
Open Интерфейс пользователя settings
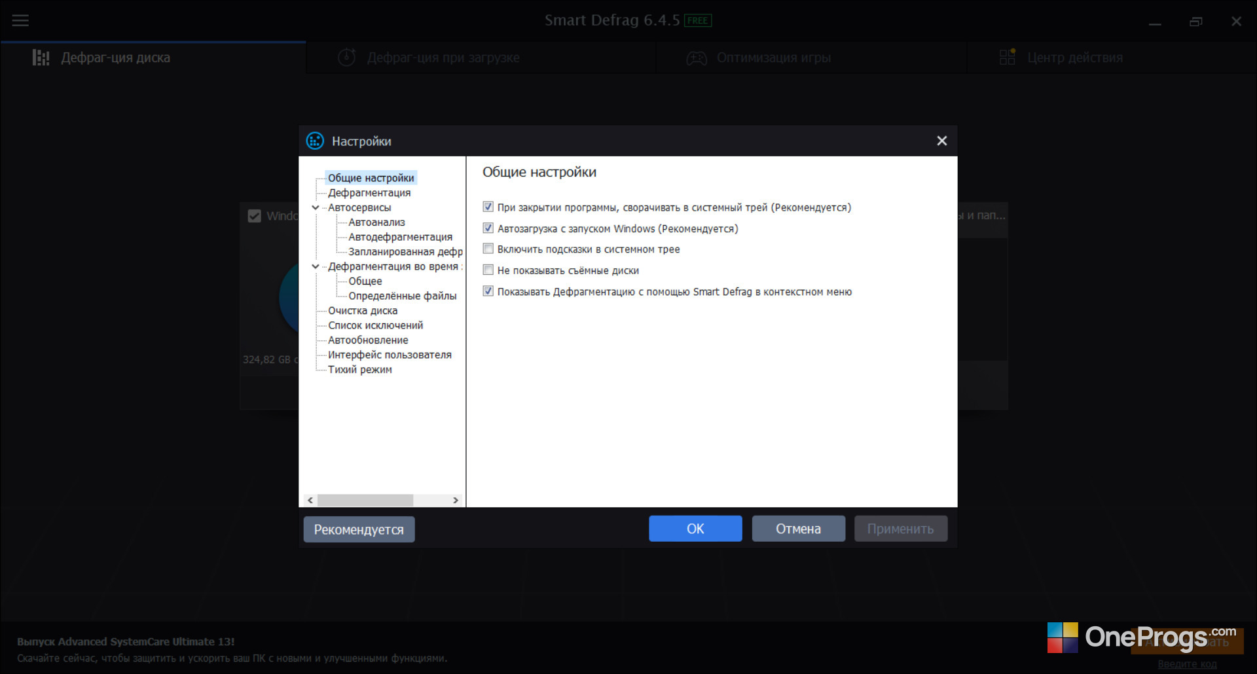(x=390, y=355)
